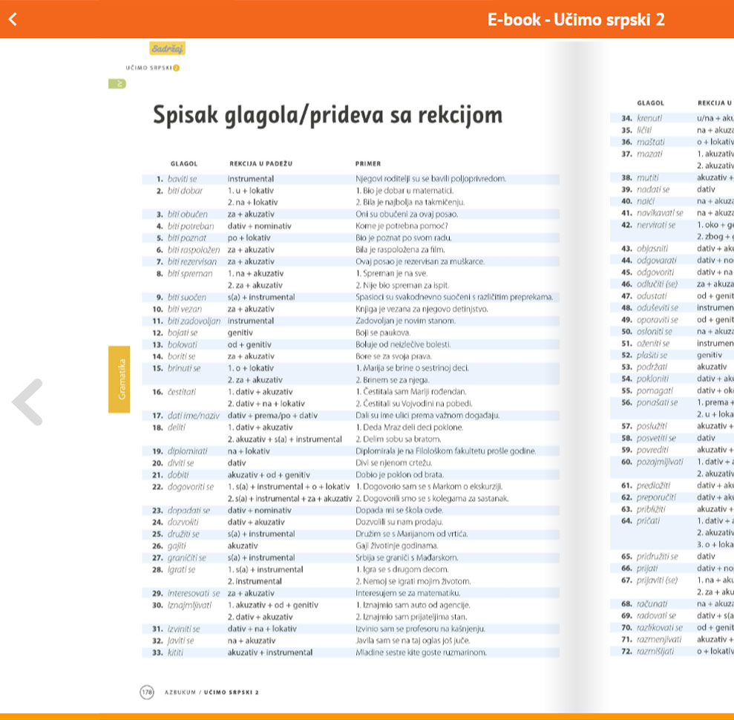Click the GLAGOL column header on left page

(x=183, y=164)
